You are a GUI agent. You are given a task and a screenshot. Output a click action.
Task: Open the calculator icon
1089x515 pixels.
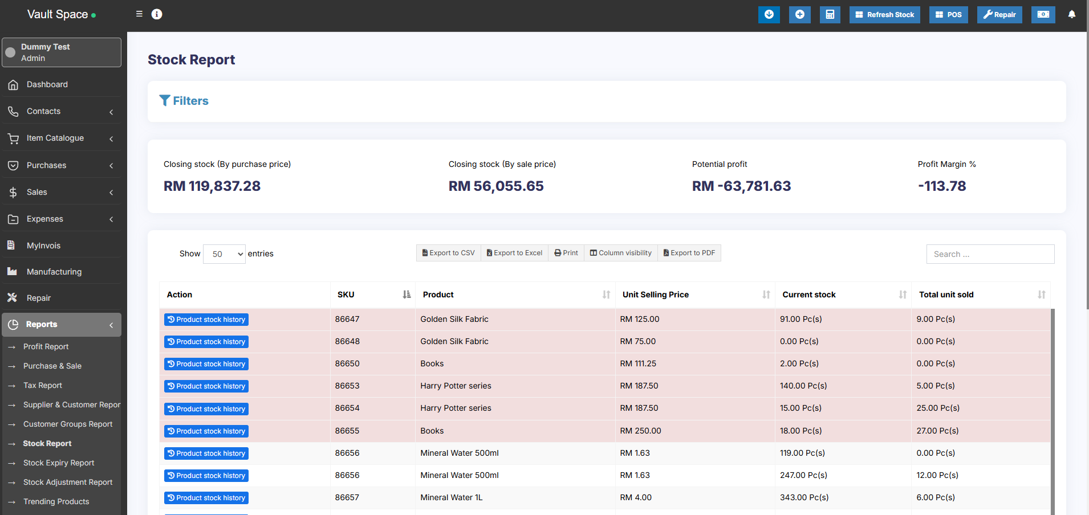830,15
